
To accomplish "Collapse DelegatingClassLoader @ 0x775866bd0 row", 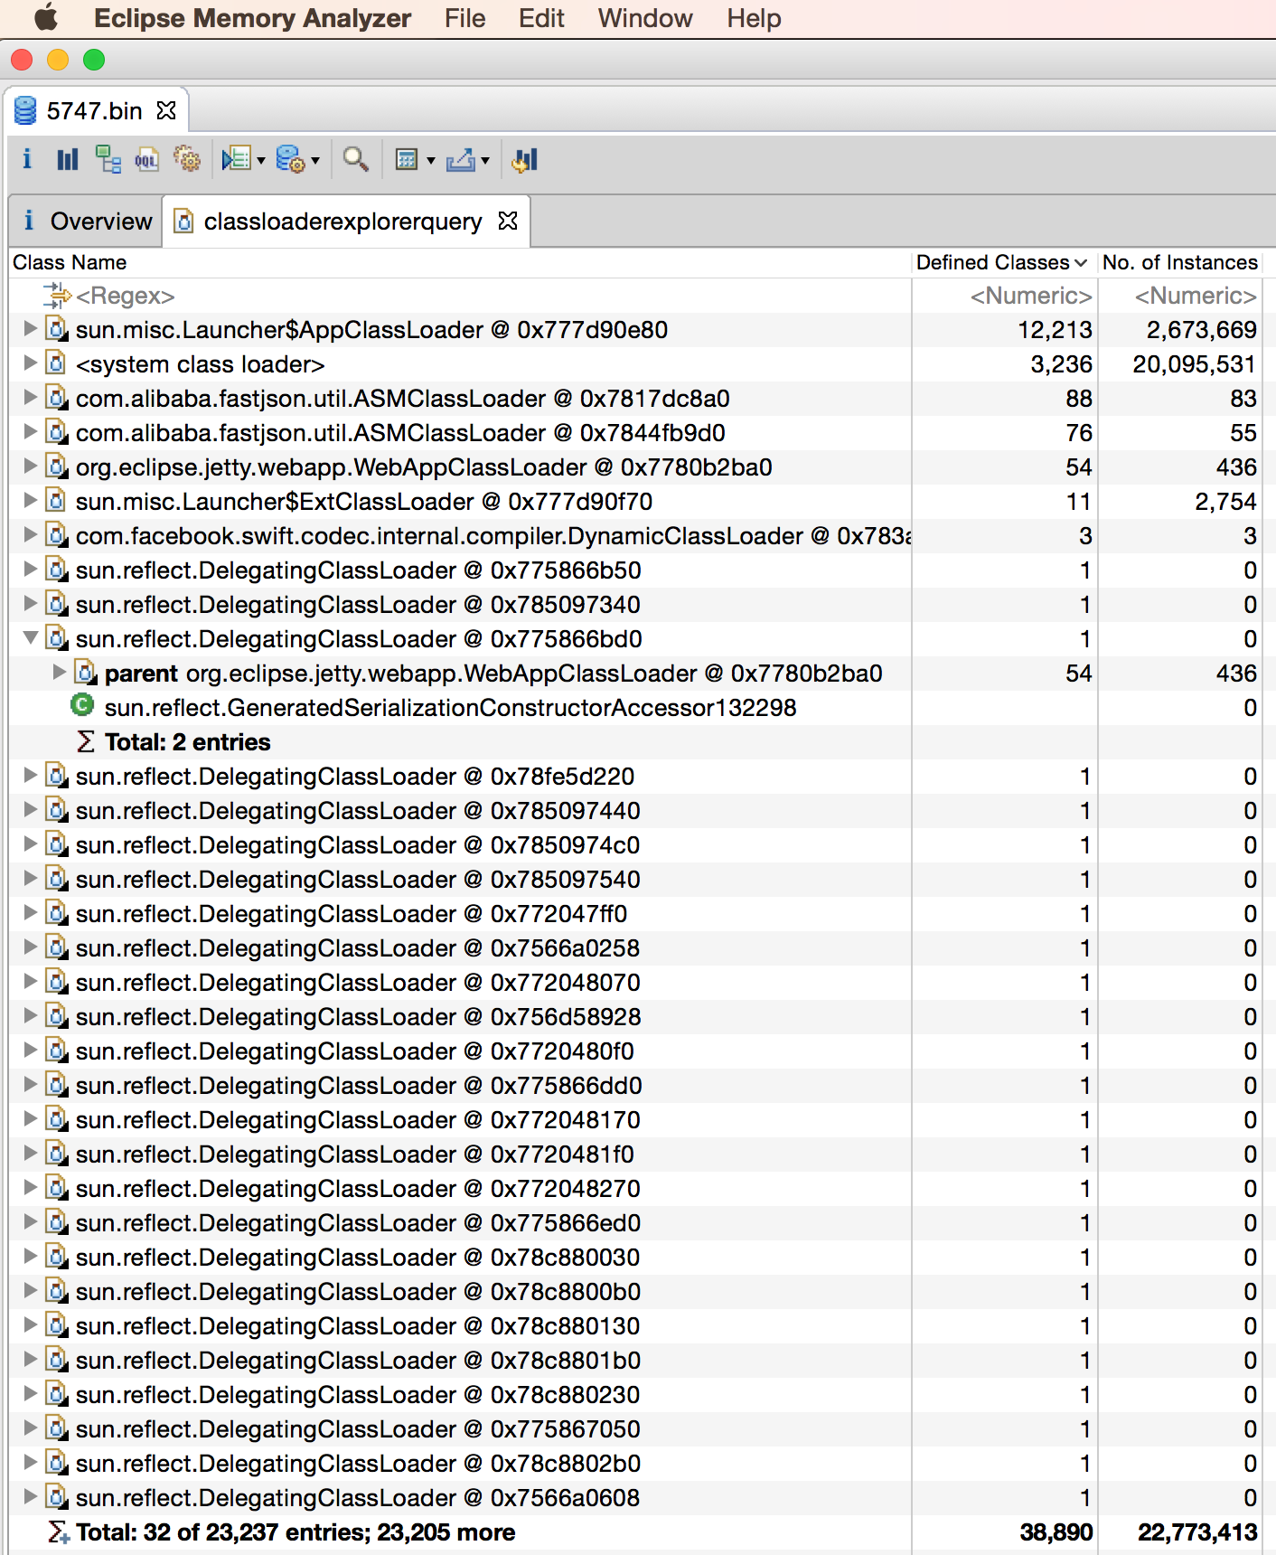I will tap(30, 638).
